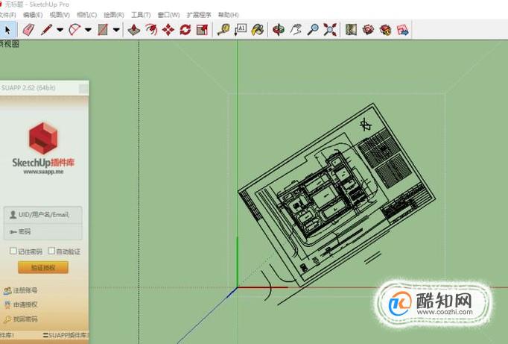508x344 pixels.
Task: Tick the 自动验证 checkbox
Action: pyautogui.click(x=51, y=251)
